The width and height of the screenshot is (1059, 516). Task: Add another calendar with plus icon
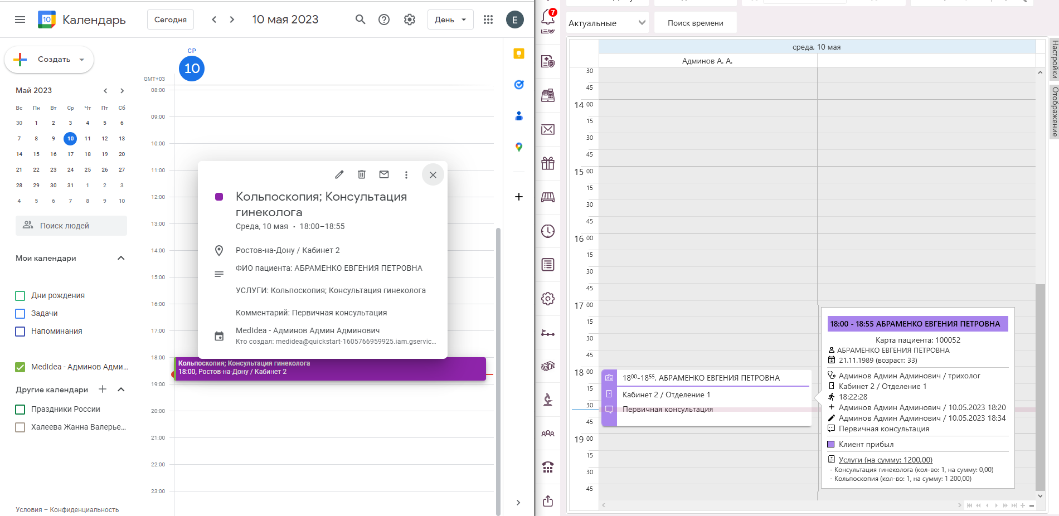pos(103,390)
